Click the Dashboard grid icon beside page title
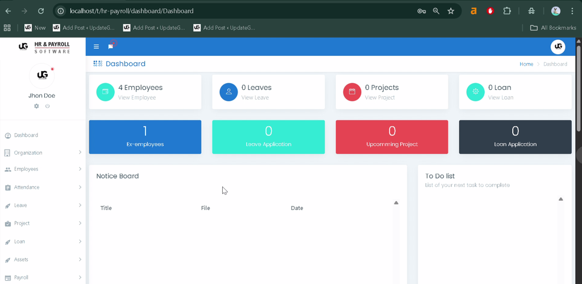The height and width of the screenshot is (284, 582). [x=98, y=64]
